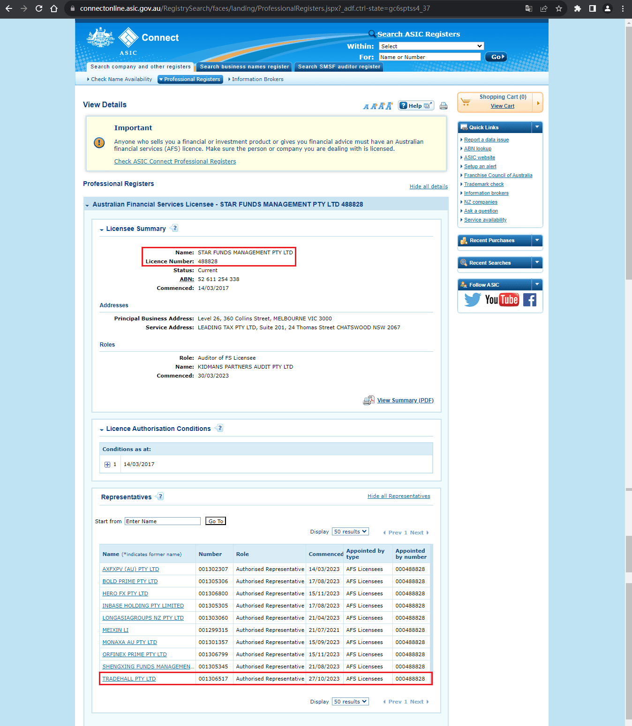The height and width of the screenshot is (726, 632).
Task: Open View Summary (PDF) link
Action: [x=406, y=400]
